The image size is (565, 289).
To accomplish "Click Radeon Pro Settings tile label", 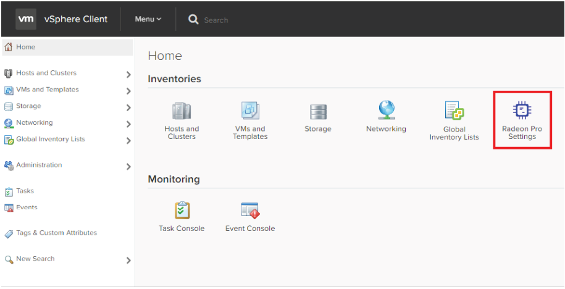I will [x=522, y=133].
